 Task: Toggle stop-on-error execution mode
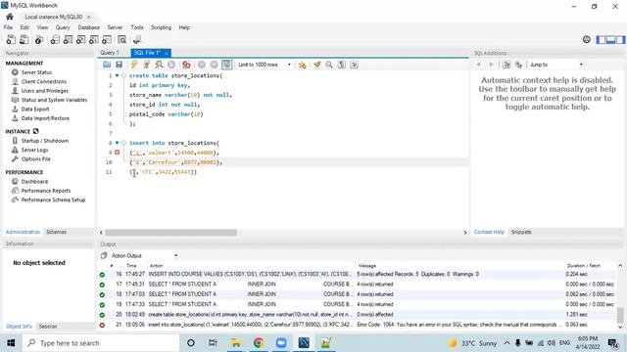[x=186, y=65]
